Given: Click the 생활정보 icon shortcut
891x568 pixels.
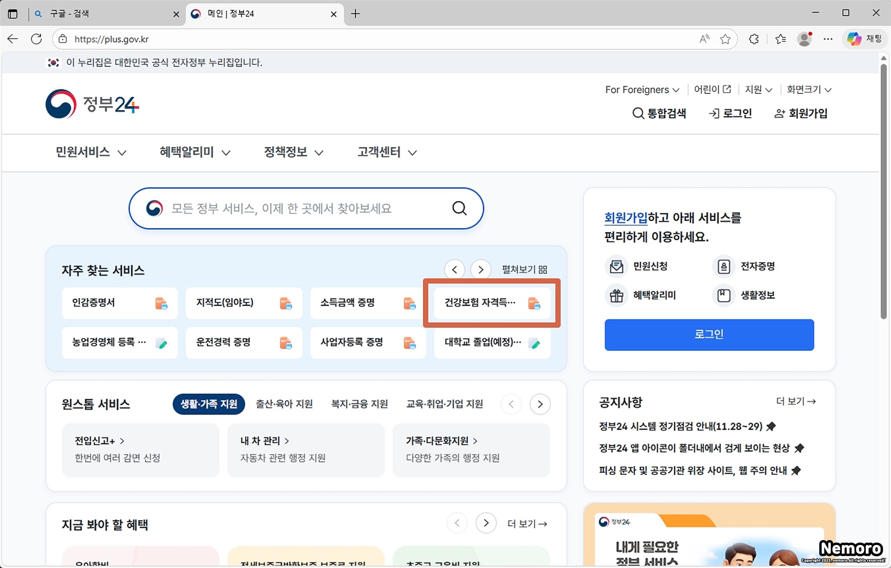Looking at the screenshot, I should coord(724,295).
